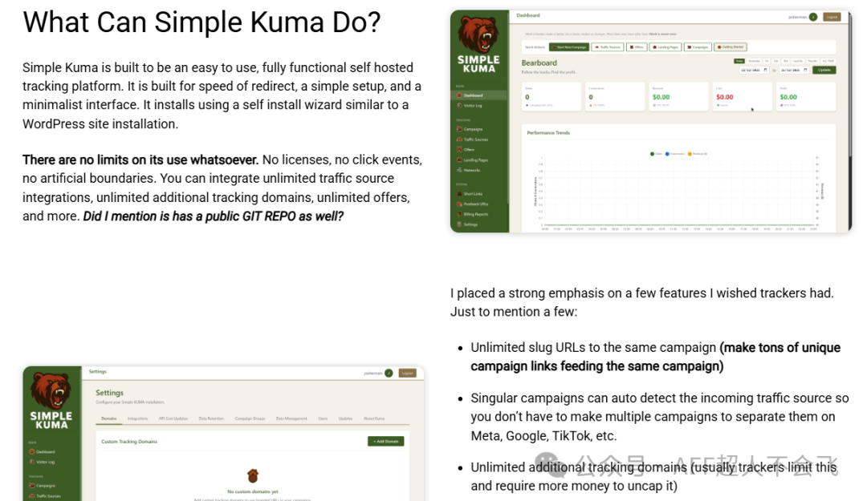Click 'What Can Simple Kuma Do?' page heading

point(201,22)
